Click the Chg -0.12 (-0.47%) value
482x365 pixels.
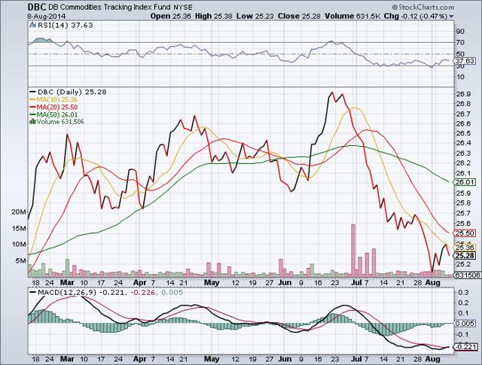(x=415, y=17)
